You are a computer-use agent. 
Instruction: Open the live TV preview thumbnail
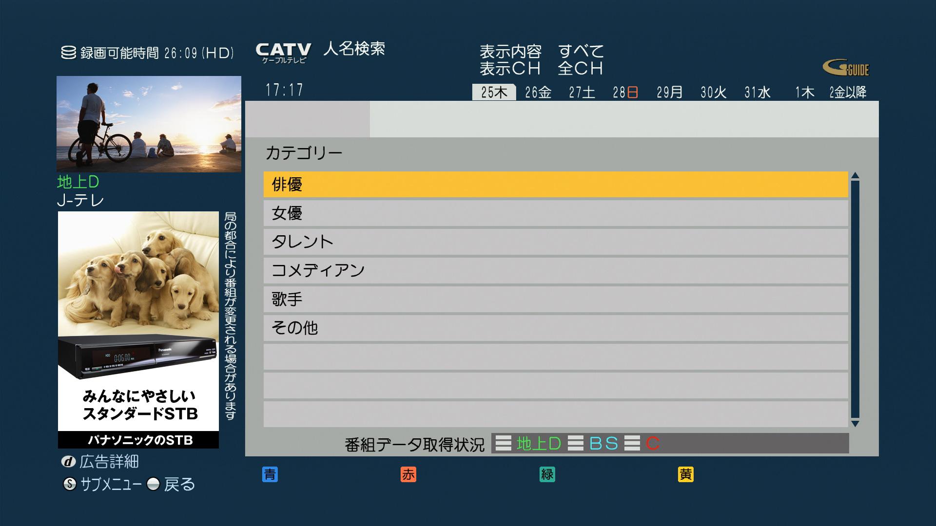pyautogui.click(x=149, y=124)
